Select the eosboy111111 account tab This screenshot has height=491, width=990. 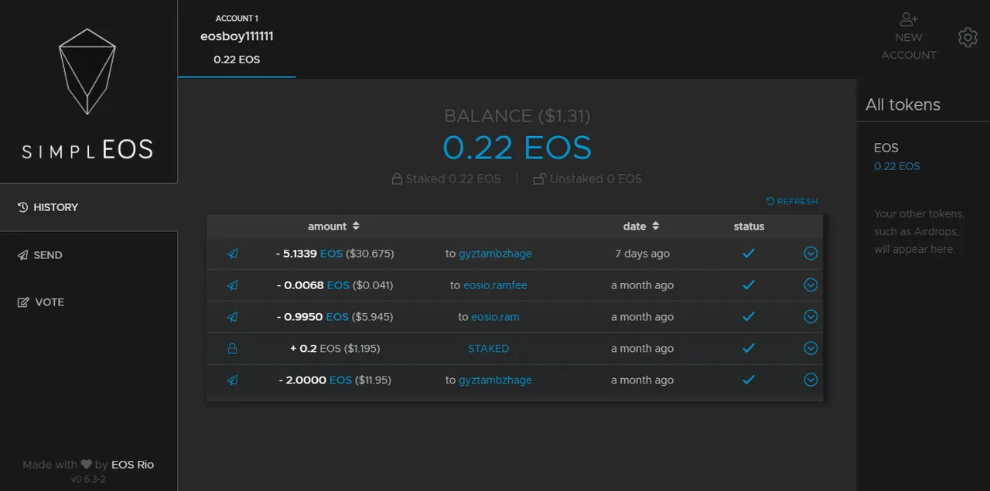coord(237,39)
